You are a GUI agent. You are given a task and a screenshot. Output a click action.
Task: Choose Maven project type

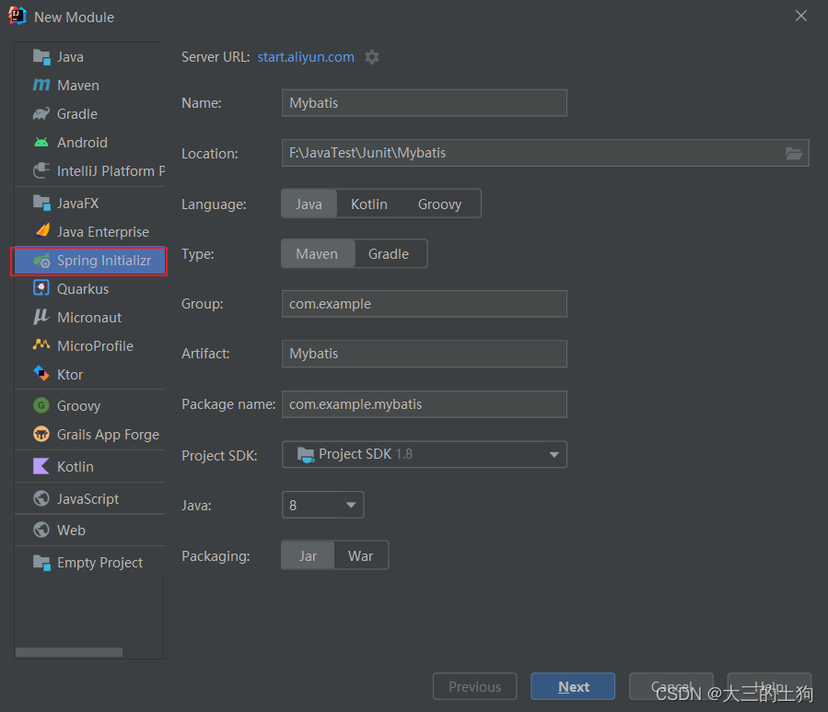[x=317, y=254]
